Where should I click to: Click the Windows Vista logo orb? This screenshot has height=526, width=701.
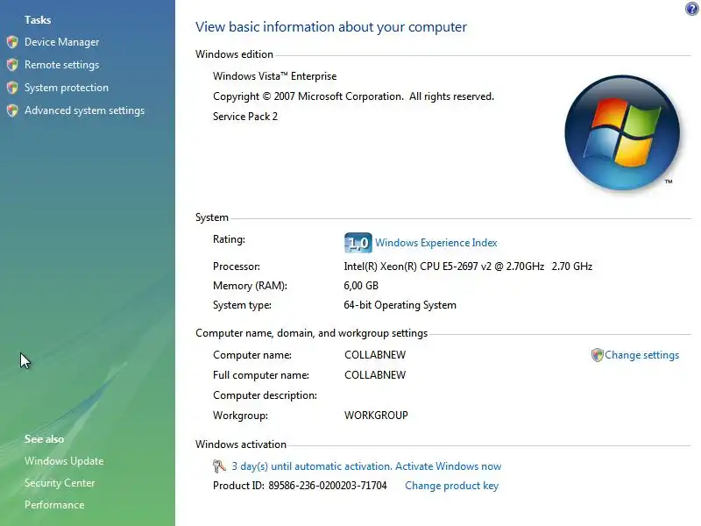pos(622,133)
